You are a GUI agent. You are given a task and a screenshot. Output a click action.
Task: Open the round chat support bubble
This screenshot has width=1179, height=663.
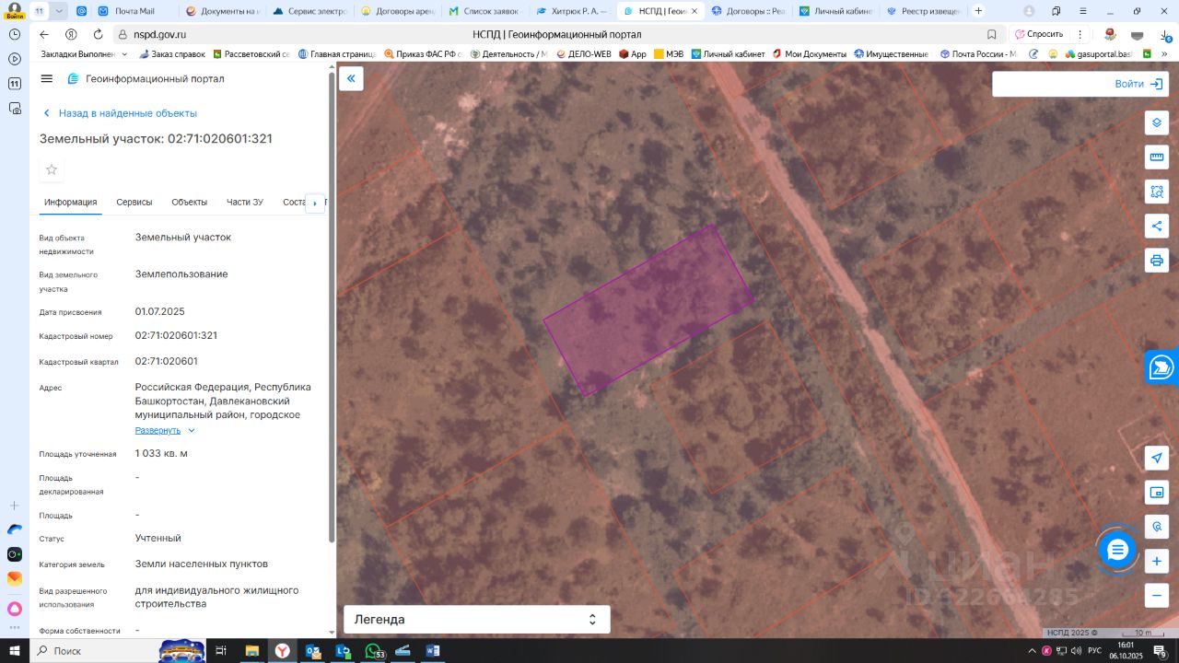coord(1117,551)
